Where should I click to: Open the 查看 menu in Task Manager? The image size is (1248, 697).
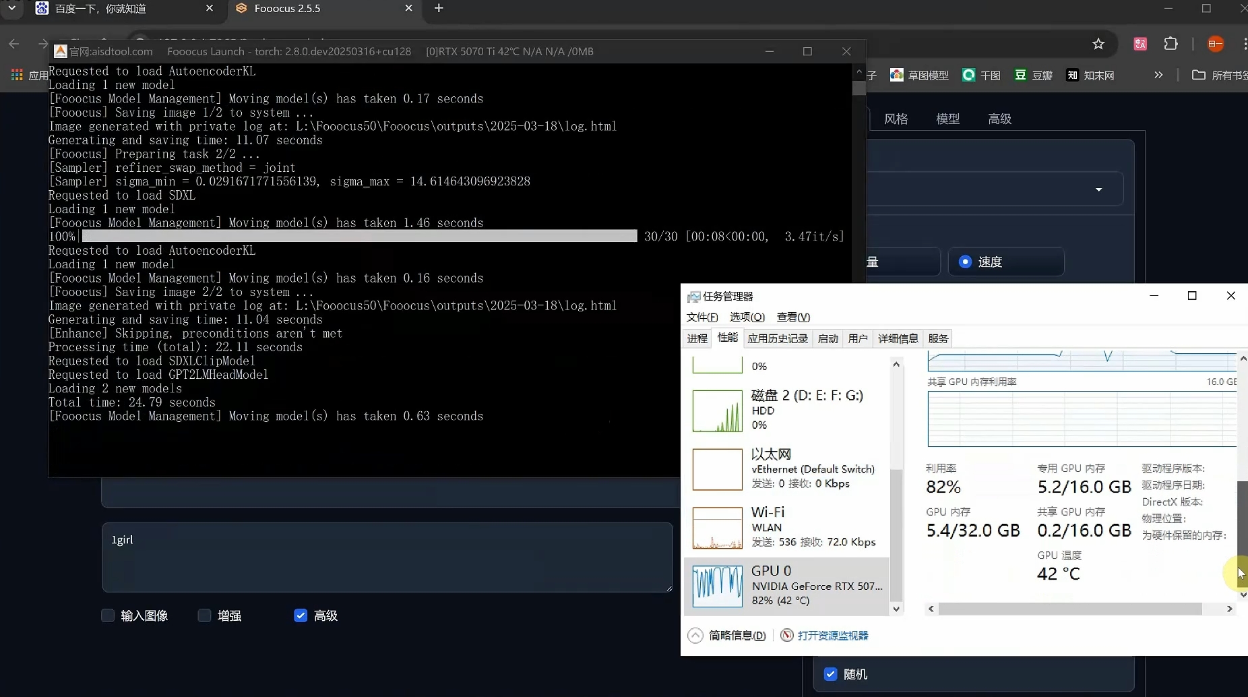pos(793,317)
